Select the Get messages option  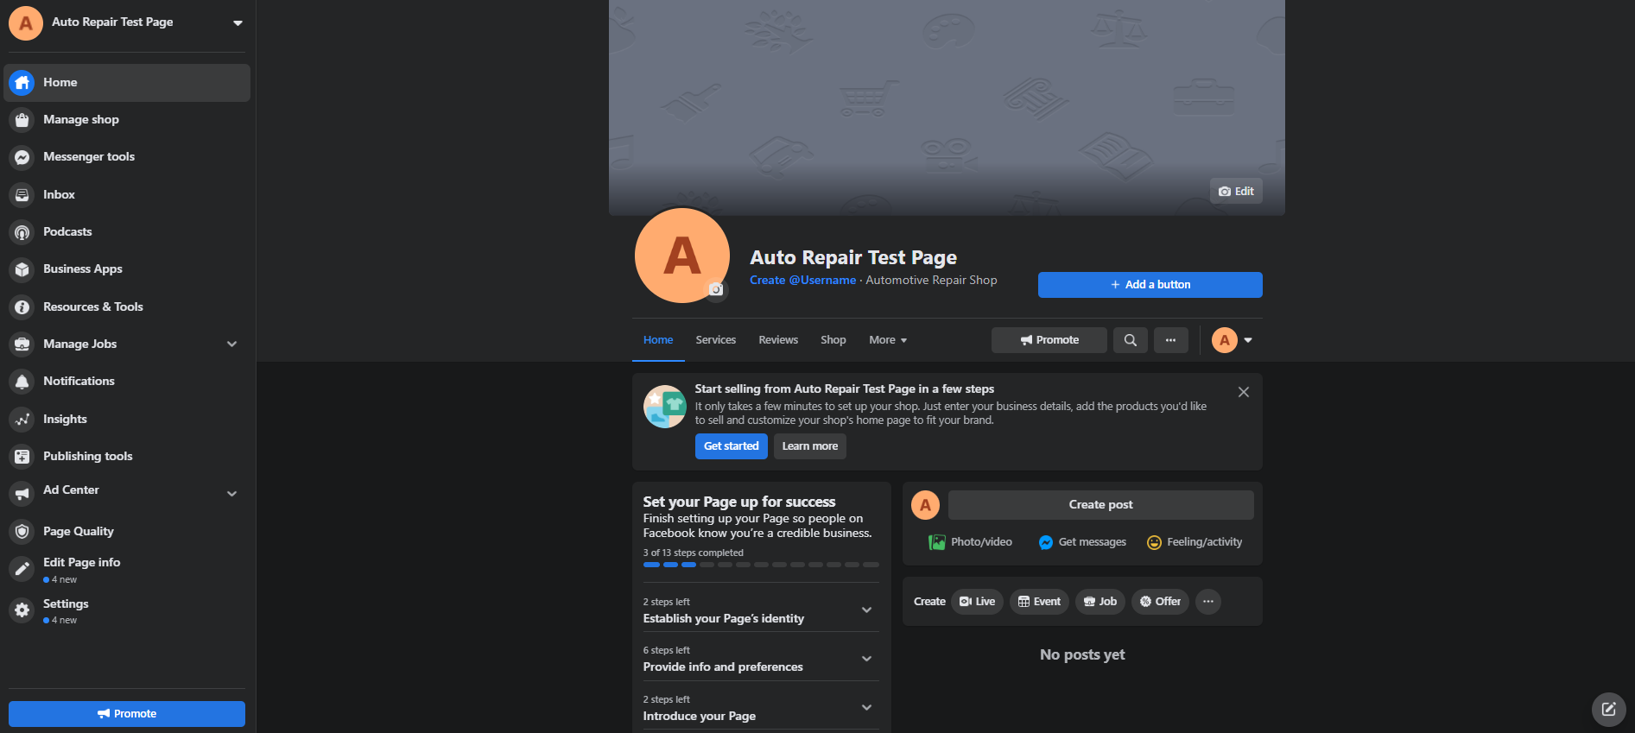(x=1082, y=542)
